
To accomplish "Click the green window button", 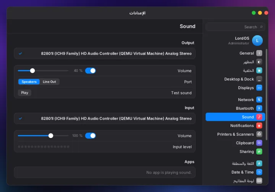I will click(254, 13).
